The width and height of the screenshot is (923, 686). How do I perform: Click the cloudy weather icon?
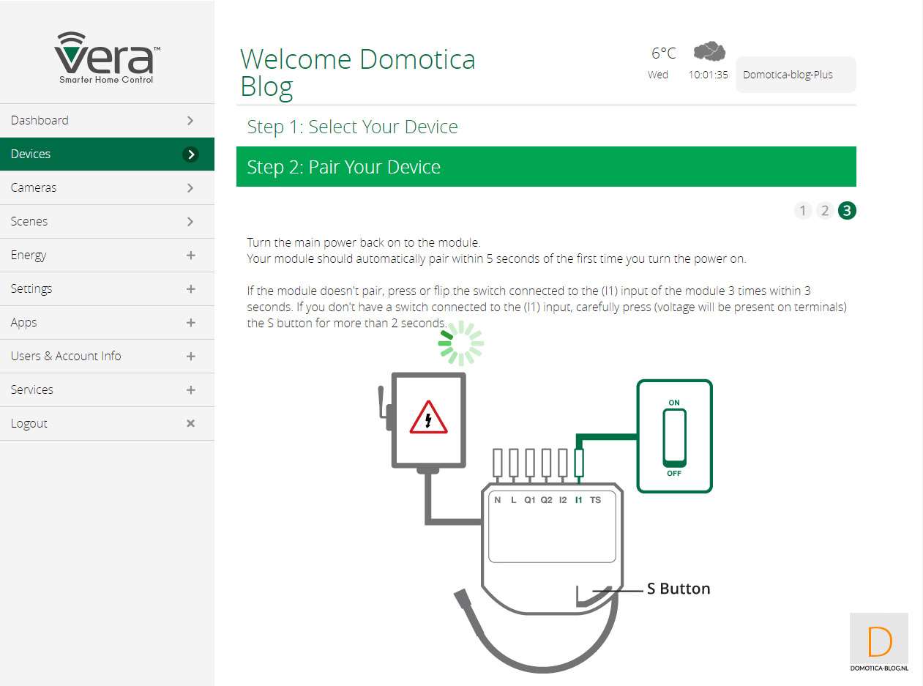point(709,51)
